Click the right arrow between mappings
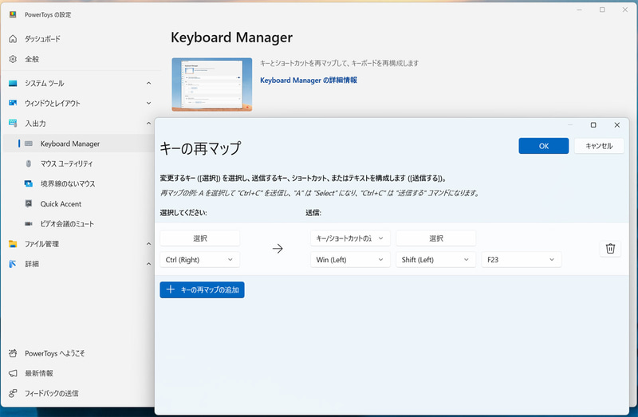 click(278, 249)
